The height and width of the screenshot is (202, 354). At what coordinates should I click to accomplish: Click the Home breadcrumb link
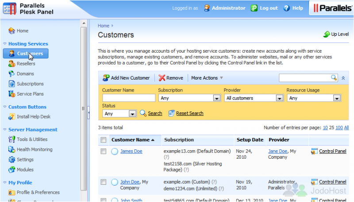pos(104,26)
